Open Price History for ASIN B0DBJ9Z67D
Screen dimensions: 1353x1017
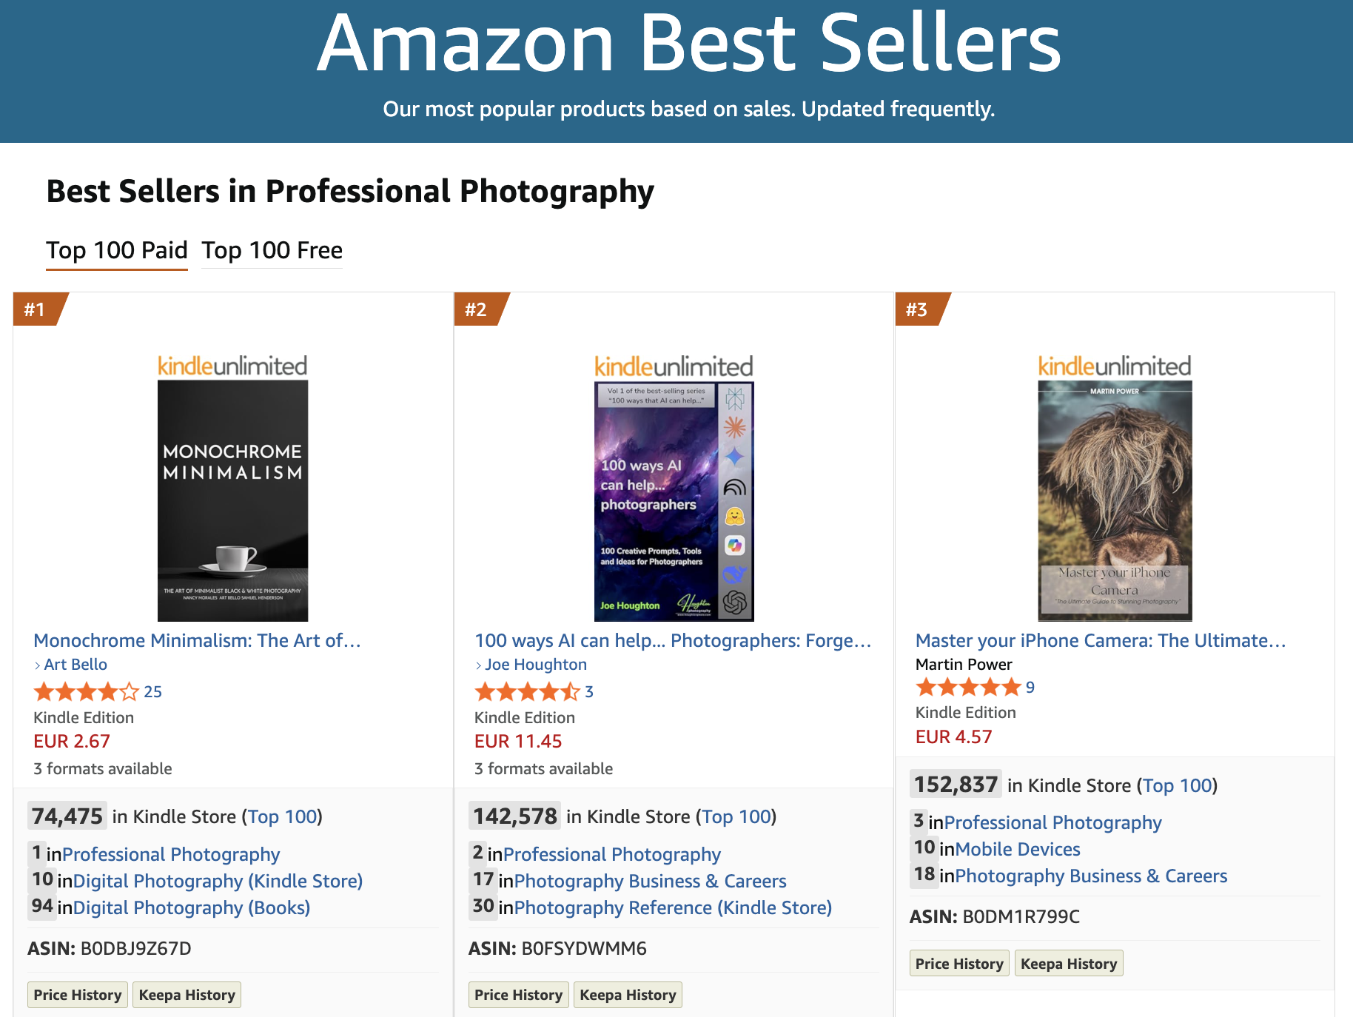78,995
